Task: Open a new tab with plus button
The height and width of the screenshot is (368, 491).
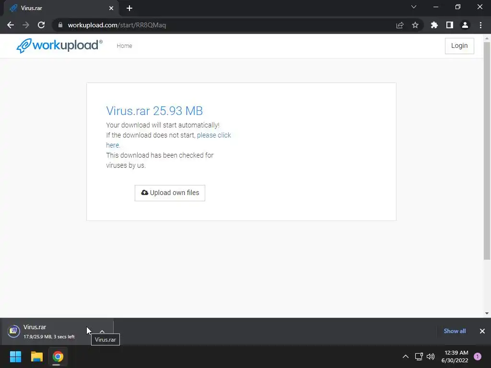Action: coord(129,8)
